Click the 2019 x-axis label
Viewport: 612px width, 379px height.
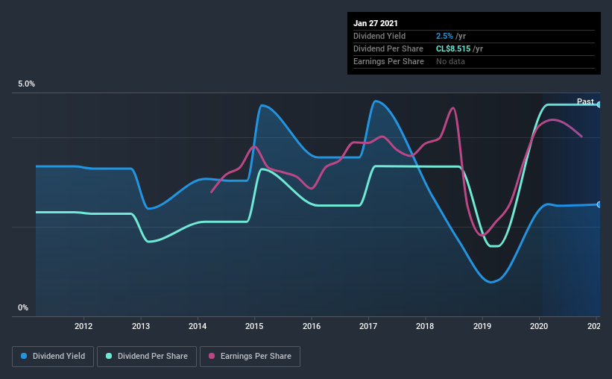tap(482, 326)
